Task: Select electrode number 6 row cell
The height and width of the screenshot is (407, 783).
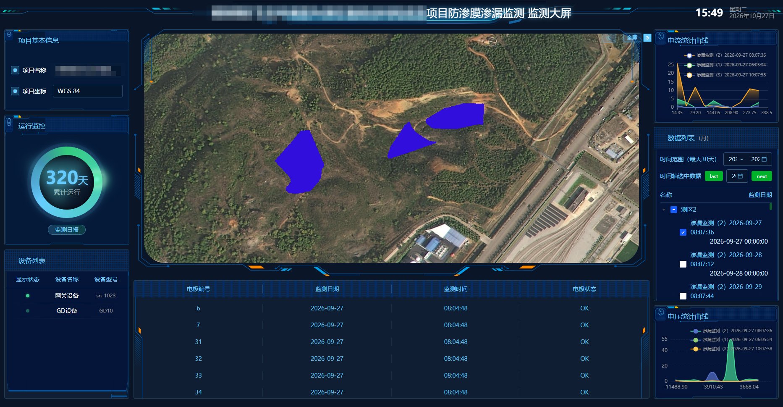Action: [198, 308]
